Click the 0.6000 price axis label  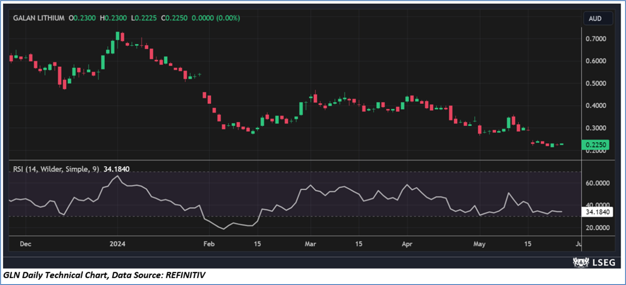tap(597, 61)
